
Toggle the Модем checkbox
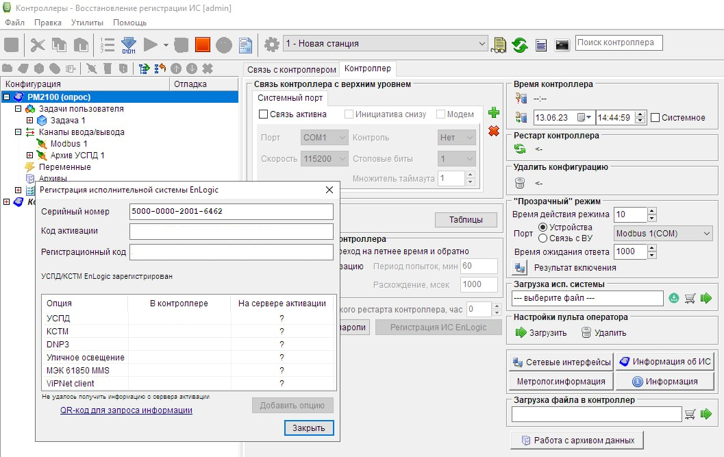pyautogui.click(x=440, y=114)
